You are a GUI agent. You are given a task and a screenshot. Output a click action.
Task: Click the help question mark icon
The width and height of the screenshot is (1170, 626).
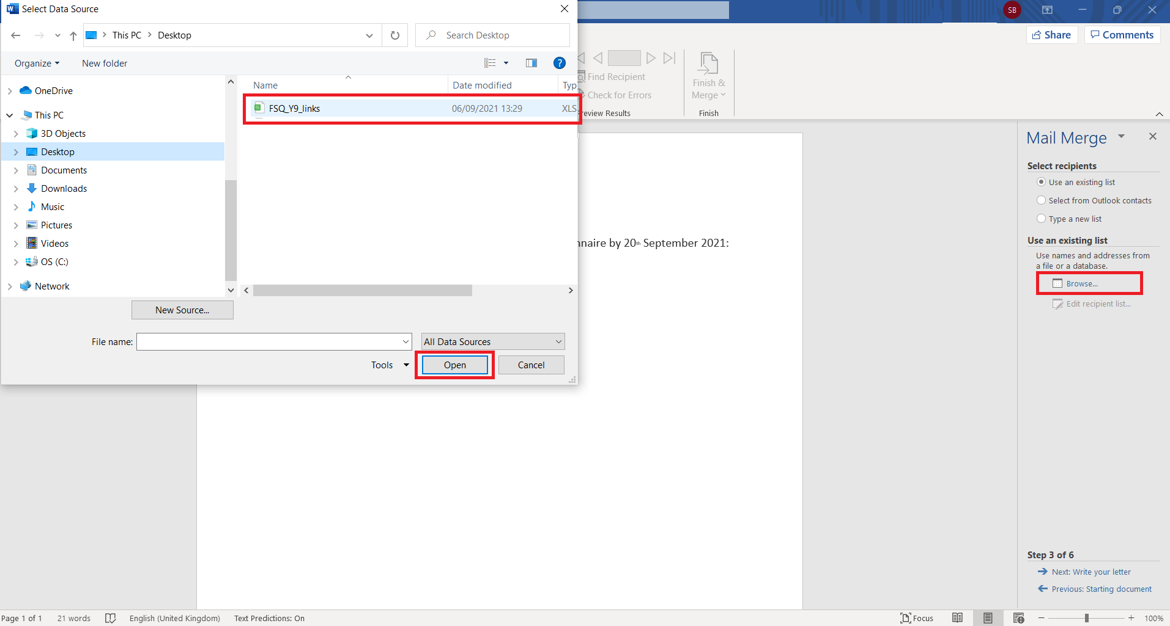tap(559, 63)
